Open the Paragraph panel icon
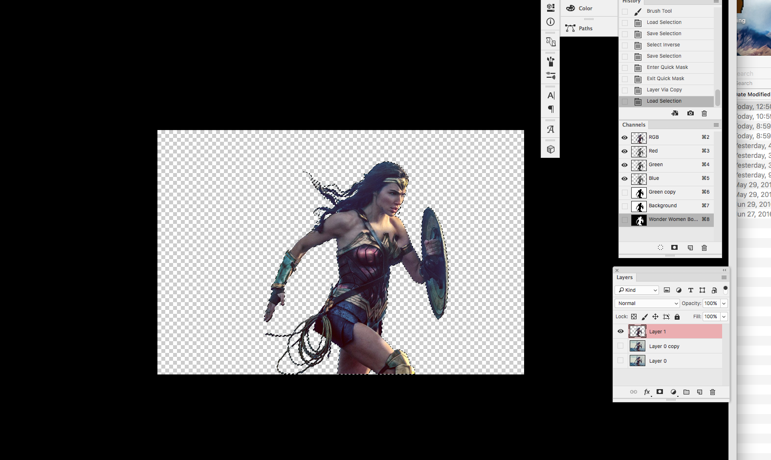The height and width of the screenshot is (460, 771). (x=551, y=109)
